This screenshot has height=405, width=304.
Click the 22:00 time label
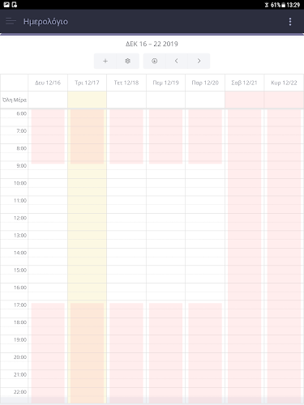click(20, 392)
